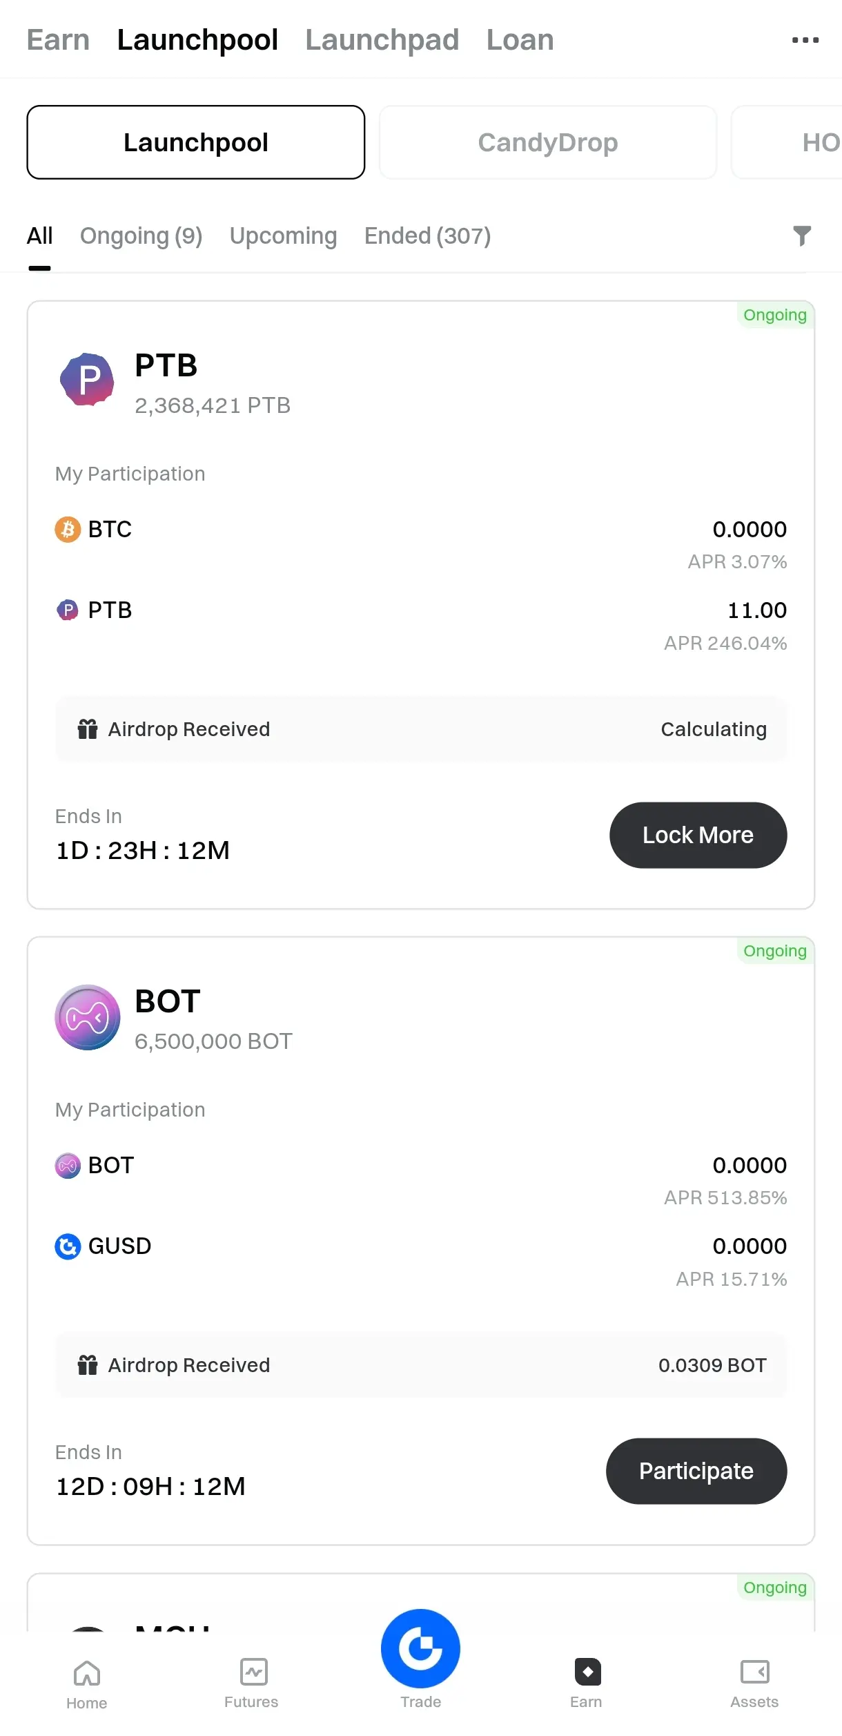Open the Launchpad top tab

pos(382,40)
